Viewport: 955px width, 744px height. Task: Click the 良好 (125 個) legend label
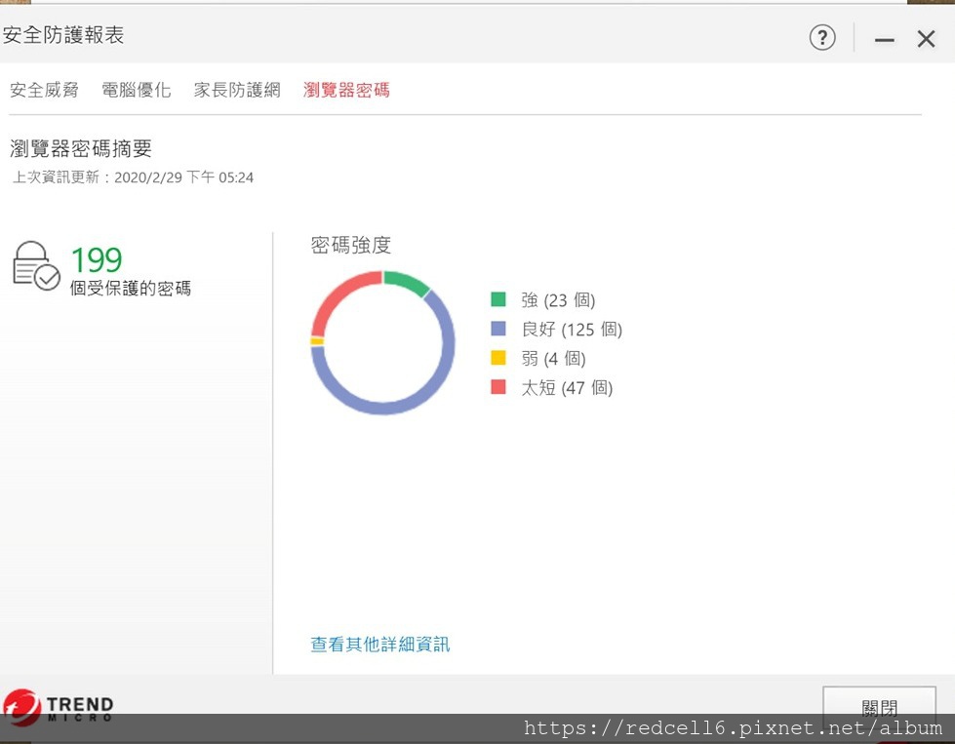pyautogui.click(x=572, y=329)
